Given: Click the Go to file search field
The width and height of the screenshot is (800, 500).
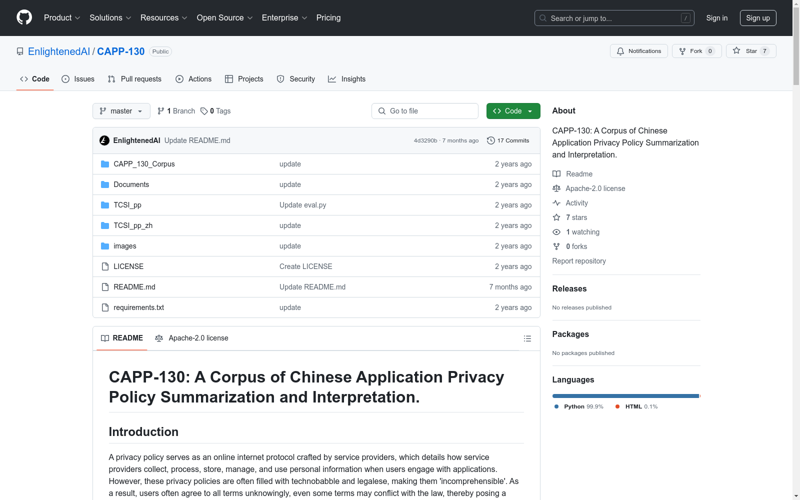Looking at the screenshot, I should [425, 111].
